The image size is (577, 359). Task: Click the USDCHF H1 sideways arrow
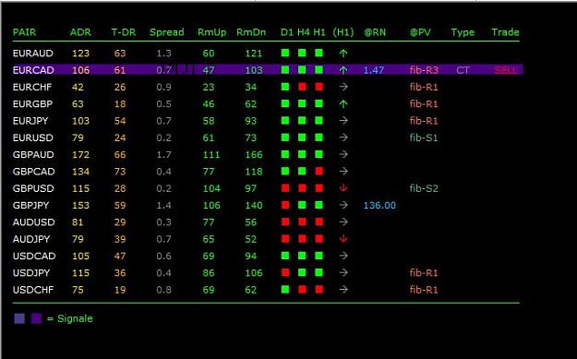pyautogui.click(x=343, y=290)
